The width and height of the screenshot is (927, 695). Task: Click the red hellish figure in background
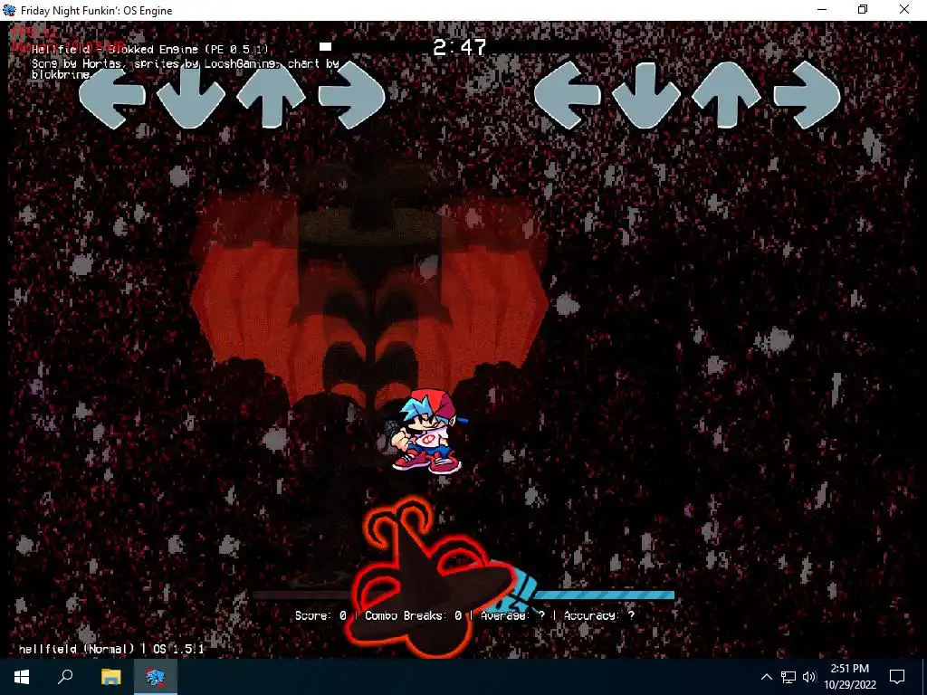[369, 296]
